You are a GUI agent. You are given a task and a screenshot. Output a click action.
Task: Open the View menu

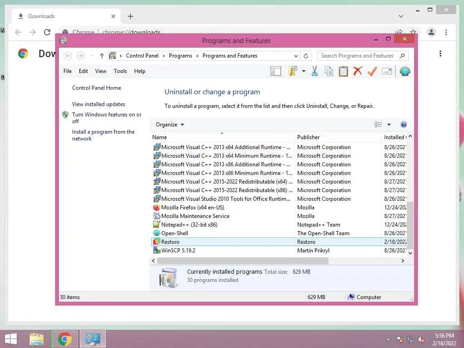pyautogui.click(x=101, y=71)
